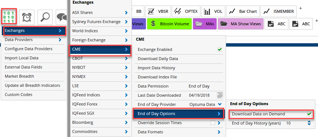Apply the VOL bar chart tool
Viewport: 318px width, 137px height.
click(x=213, y=11)
